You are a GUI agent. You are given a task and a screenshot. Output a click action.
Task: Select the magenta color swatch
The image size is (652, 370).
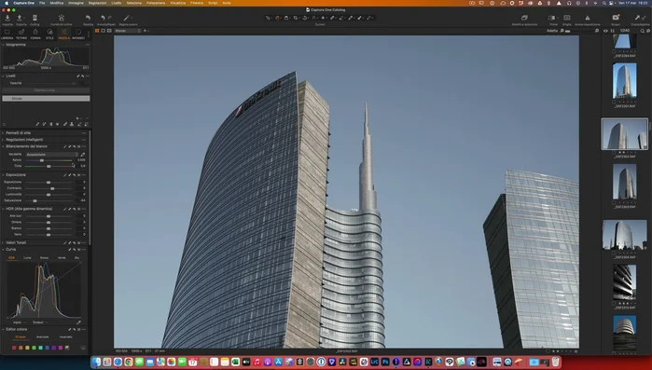(61, 348)
